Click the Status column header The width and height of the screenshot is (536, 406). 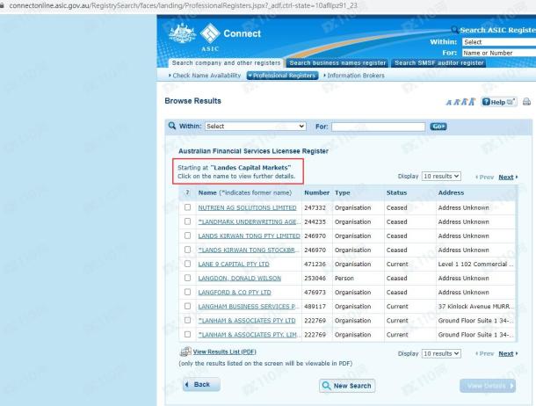(x=396, y=192)
